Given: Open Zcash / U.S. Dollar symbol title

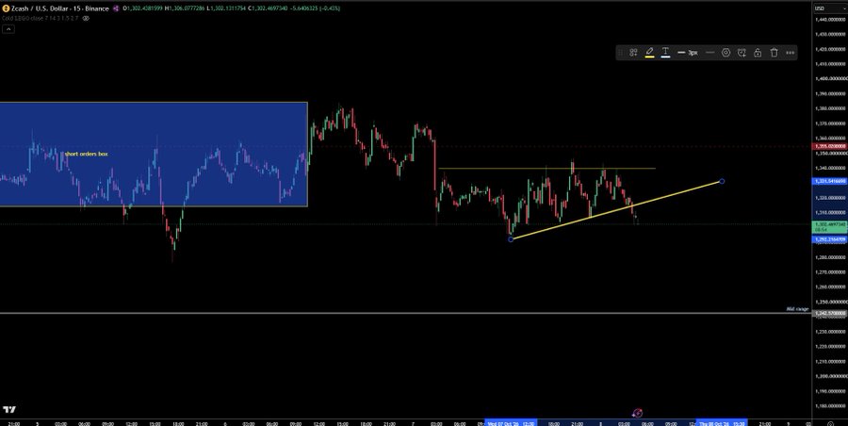Looking at the screenshot, I should click(60, 8).
